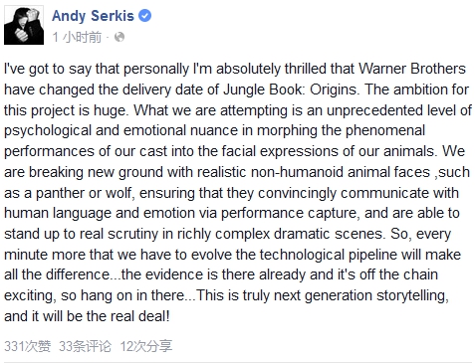The height and width of the screenshot is (363, 475).
Task: Open Andy Serkis's profile picture thumbnail
Action: coord(24,25)
